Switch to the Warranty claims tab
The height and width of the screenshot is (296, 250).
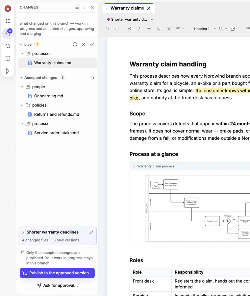(x=127, y=8)
